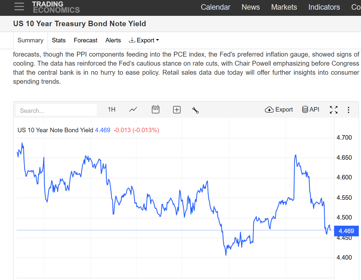Open the hamburger navigation menu
This screenshot has width=361, height=280.
point(19,7)
